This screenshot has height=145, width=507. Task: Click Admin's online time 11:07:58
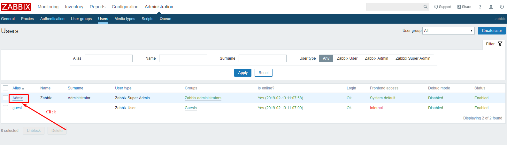[x=280, y=98]
